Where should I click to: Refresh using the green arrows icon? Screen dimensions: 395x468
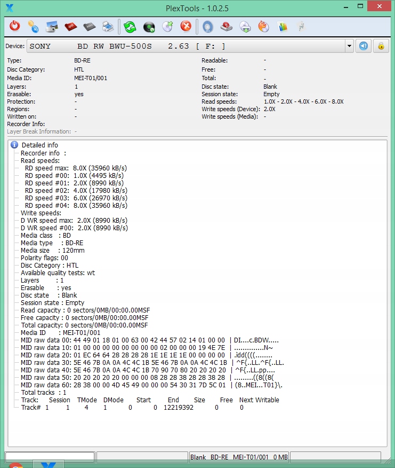pos(131,26)
